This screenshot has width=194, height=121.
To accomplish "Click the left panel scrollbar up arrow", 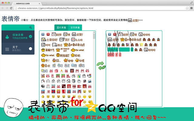I will 94,32.
